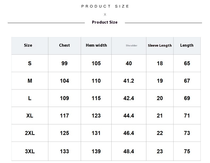The height and width of the screenshot is (163, 210).
Task: Click the "Hem width" column header
Action: coord(96,45)
